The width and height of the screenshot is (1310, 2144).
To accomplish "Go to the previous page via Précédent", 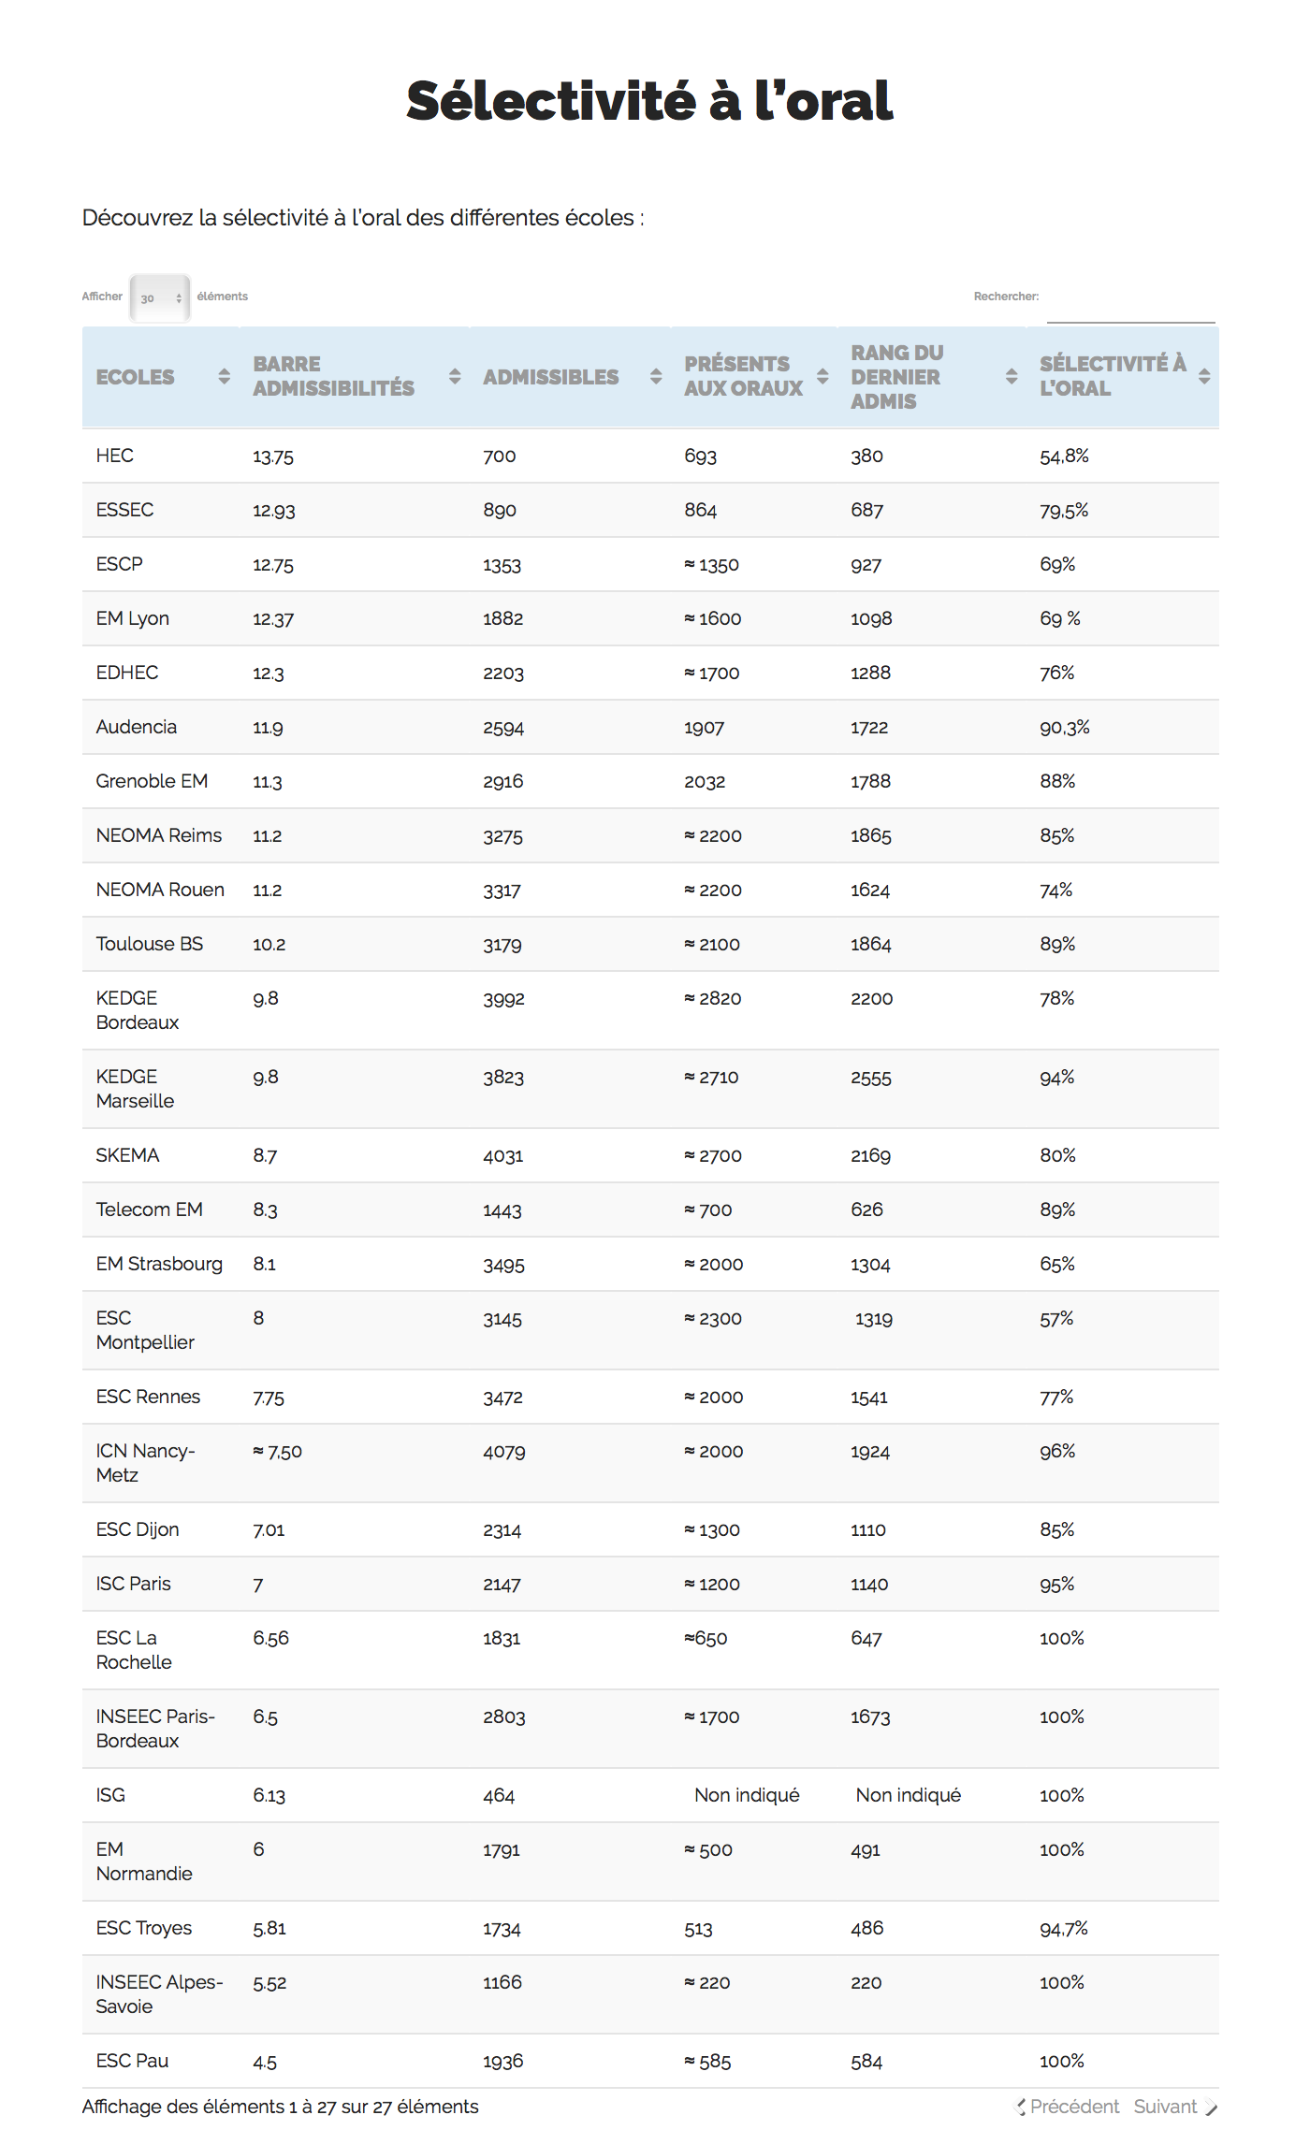I will [1074, 2107].
